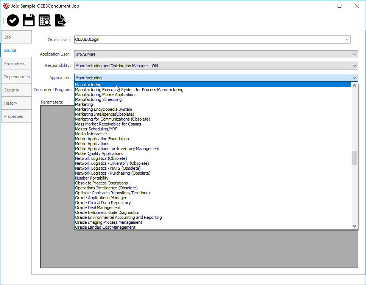Select Marketing Intelligence(Obsolete)
This screenshot has width=366, height=285.
click(213, 114)
